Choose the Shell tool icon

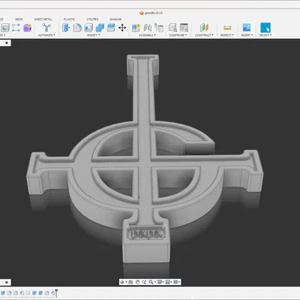point(88,28)
